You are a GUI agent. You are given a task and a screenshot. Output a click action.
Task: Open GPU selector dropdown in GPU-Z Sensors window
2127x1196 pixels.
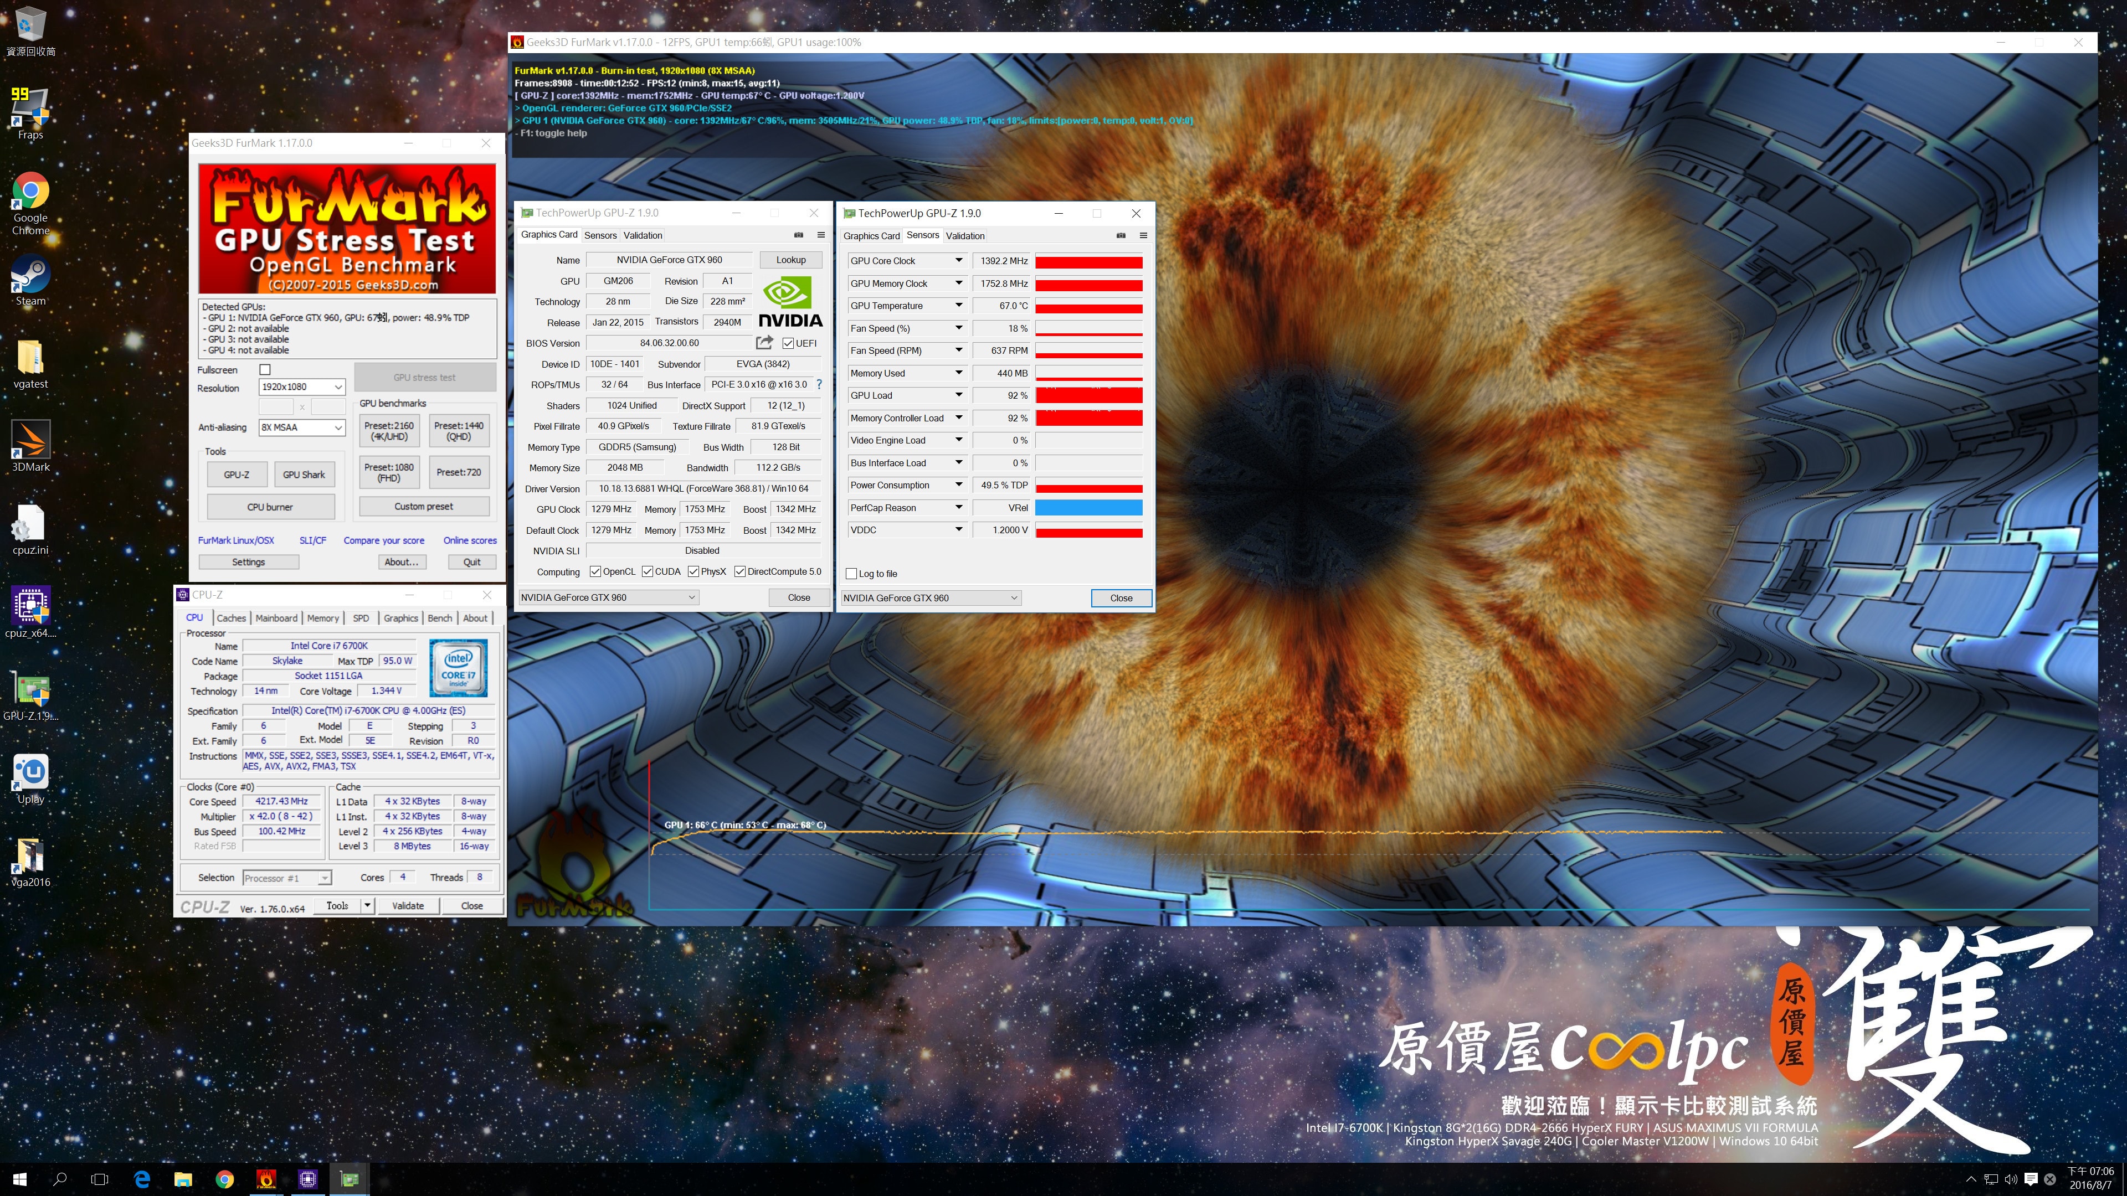click(x=931, y=597)
